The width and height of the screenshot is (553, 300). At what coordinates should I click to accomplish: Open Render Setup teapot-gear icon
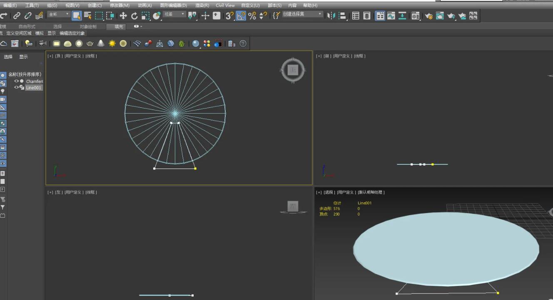point(429,16)
